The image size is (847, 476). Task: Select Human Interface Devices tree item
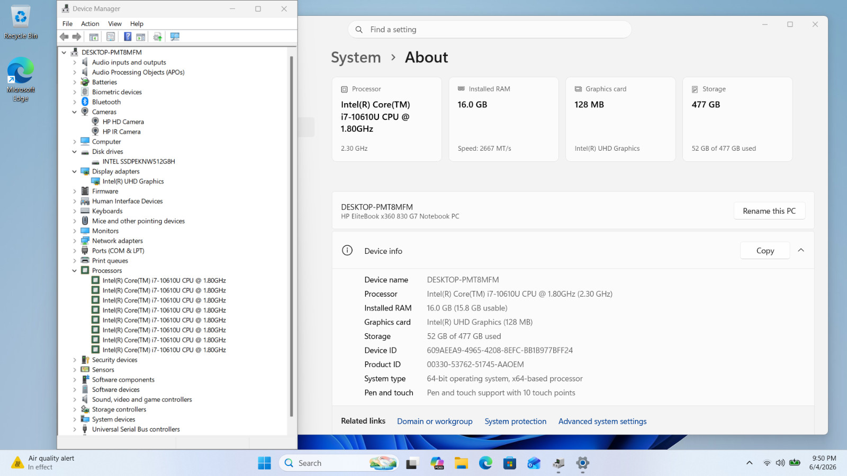pos(127,201)
